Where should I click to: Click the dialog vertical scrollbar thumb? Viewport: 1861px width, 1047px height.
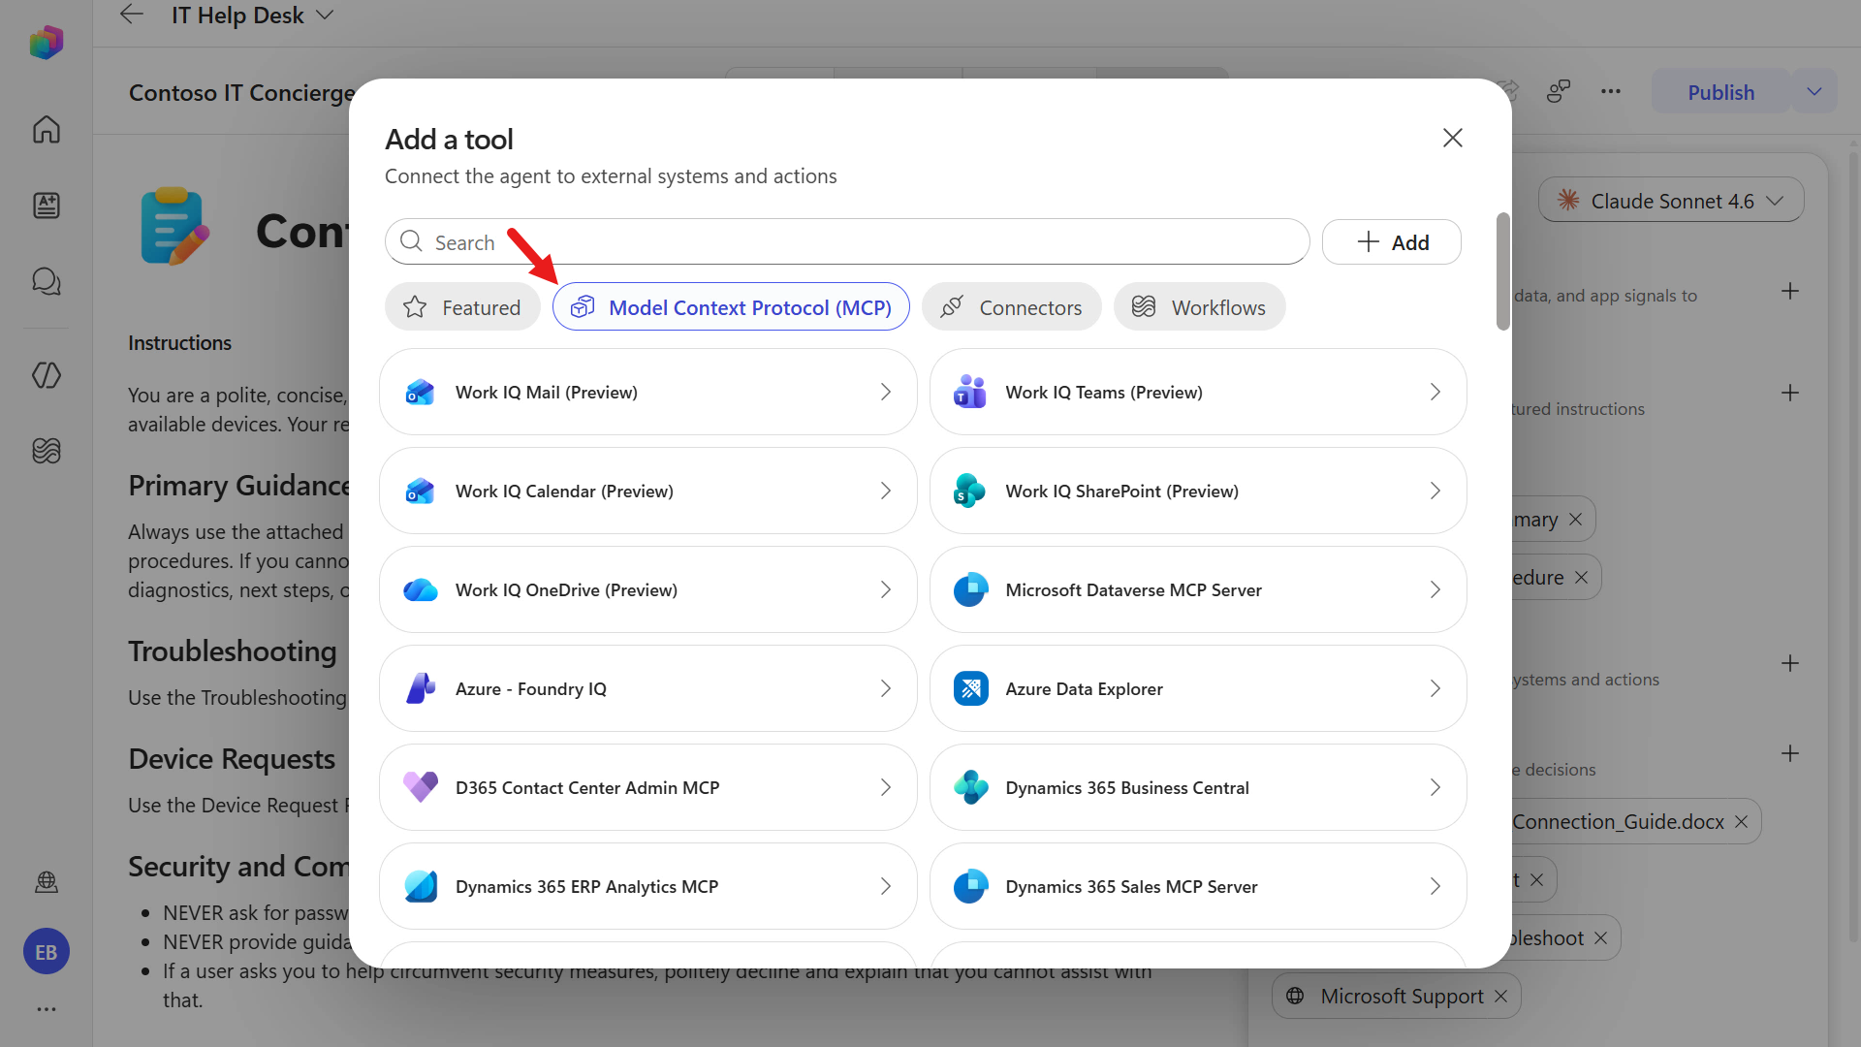tap(1503, 271)
